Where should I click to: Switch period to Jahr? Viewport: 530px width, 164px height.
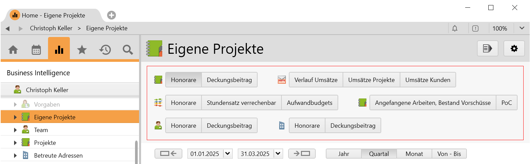(x=343, y=154)
